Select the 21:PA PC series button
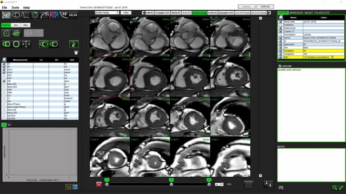The width and height of the screenshot is (346, 194). [x=212, y=13]
